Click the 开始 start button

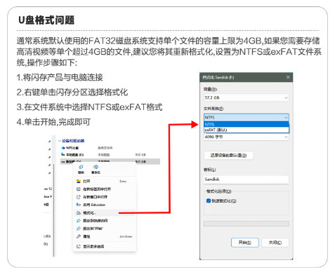tap(245, 243)
